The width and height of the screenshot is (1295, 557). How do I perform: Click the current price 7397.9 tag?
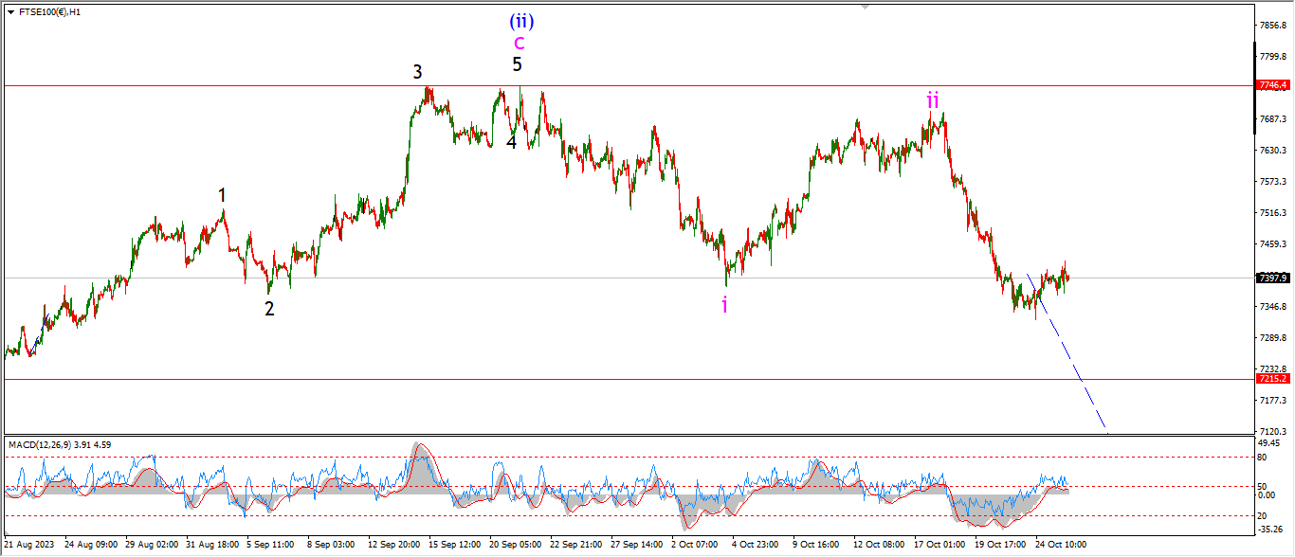pos(1272,278)
